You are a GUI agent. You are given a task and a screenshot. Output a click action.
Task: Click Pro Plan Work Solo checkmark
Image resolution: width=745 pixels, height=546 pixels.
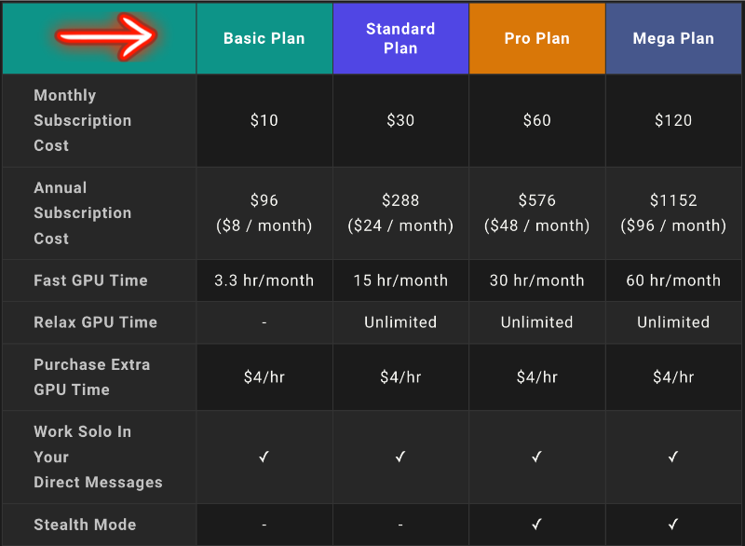click(537, 457)
